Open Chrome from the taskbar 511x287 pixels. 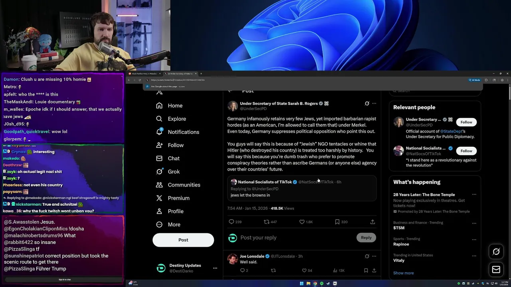pyautogui.click(x=315, y=283)
